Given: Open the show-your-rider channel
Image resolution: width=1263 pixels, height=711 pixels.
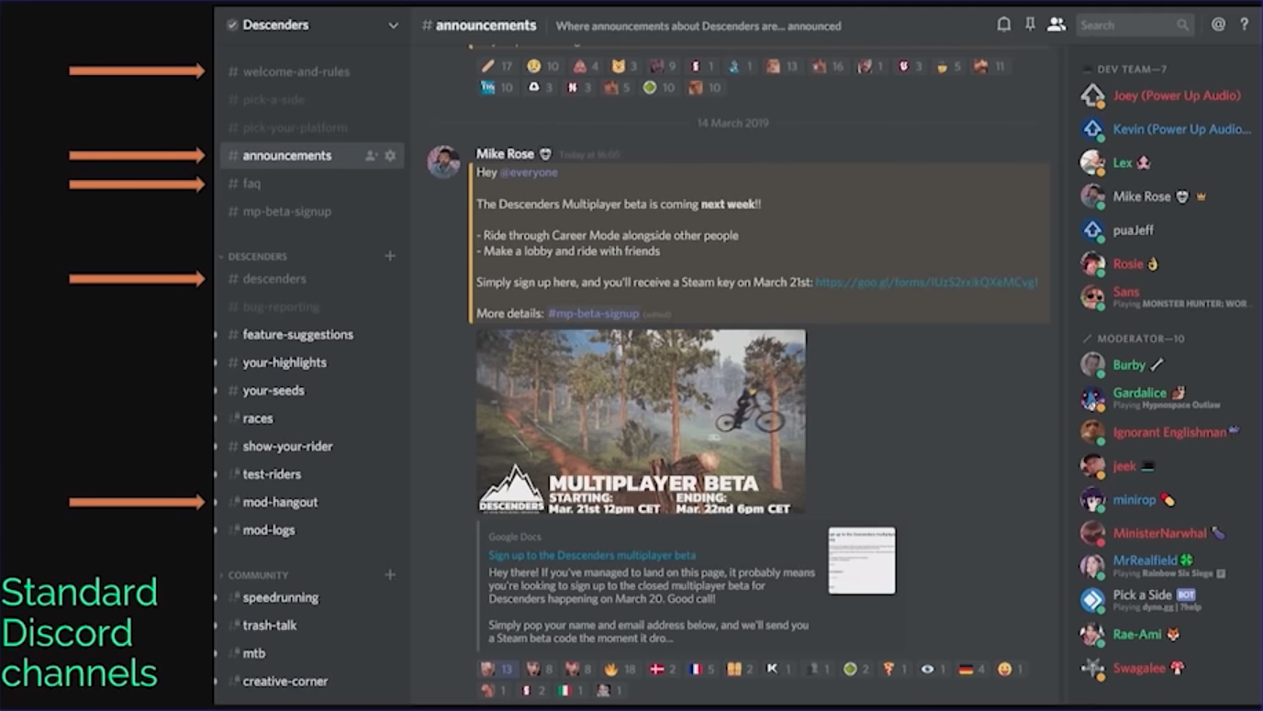Looking at the screenshot, I should (x=312, y=447).
